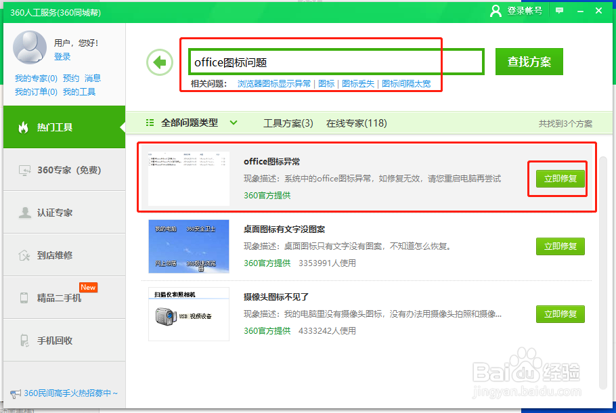Click the search field containing office图标问题

(336, 62)
